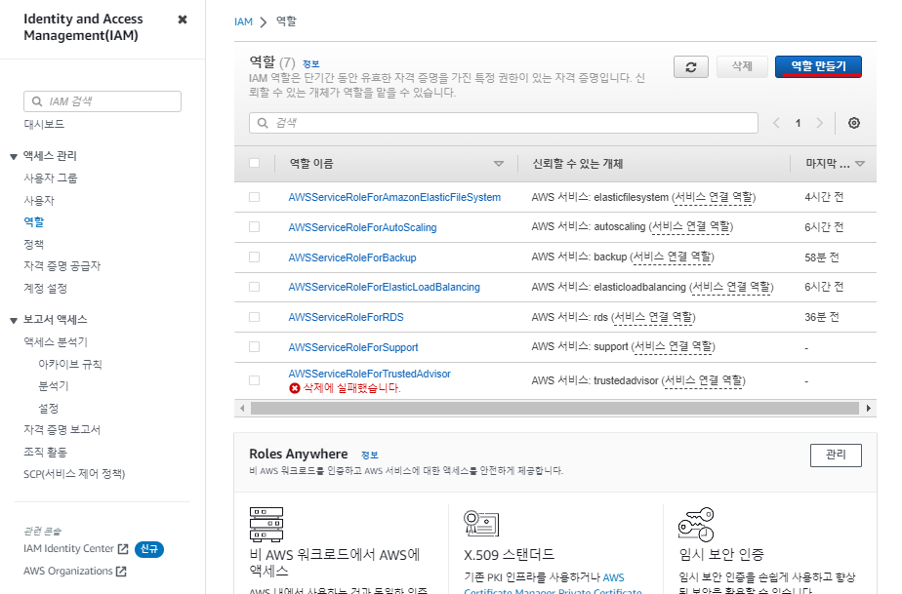Open IAM Identity Center console link
Screen dimensions: 902x594
[x=68, y=548]
